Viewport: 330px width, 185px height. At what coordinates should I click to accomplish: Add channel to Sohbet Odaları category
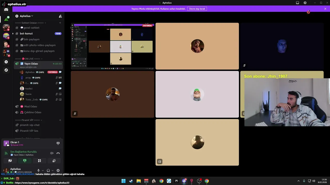60,23
